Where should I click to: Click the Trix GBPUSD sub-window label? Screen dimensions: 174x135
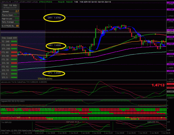tap(6, 122)
